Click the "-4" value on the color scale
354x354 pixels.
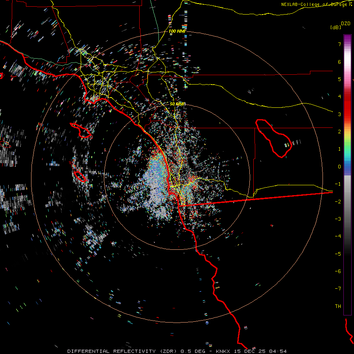pyautogui.click(x=338, y=236)
